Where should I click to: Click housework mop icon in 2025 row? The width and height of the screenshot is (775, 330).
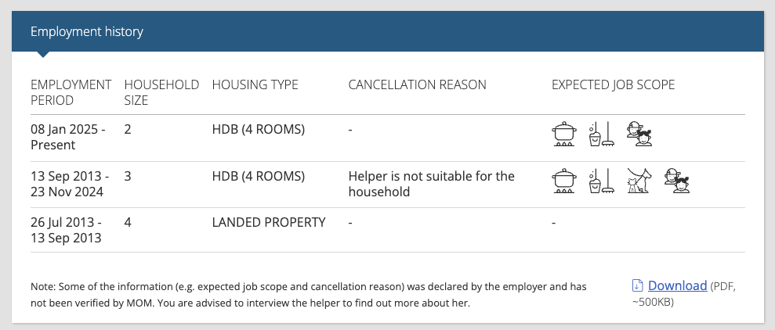pyautogui.click(x=602, y=135)
